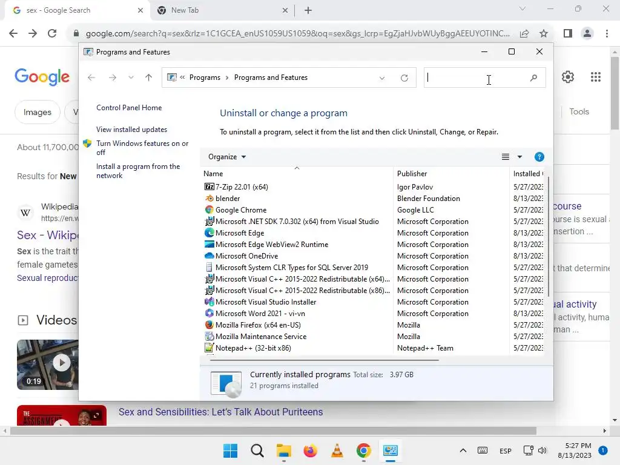
Task: Click the SQL Server CLR Types icon
Action: pyautogui.click(x=209, y=267)
